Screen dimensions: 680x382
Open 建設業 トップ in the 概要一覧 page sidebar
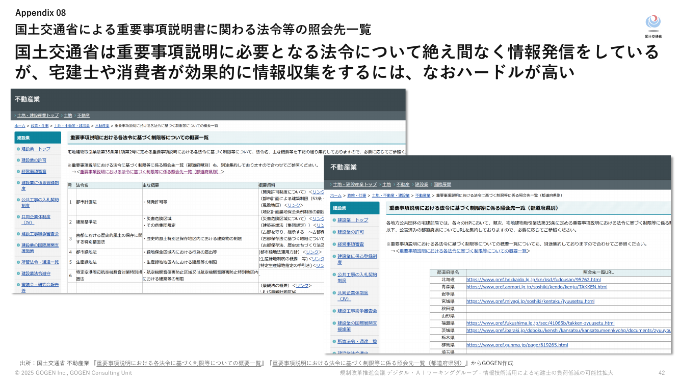point(36,149)
